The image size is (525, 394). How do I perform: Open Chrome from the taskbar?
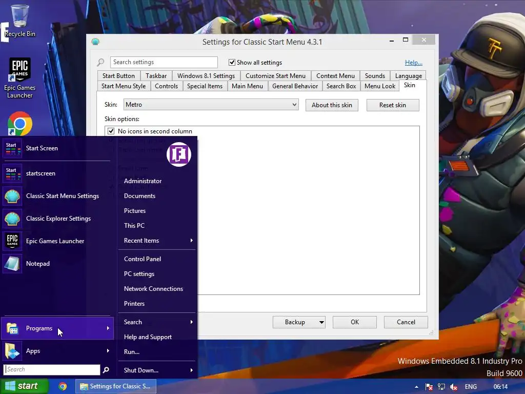click(x=63, y=386)
